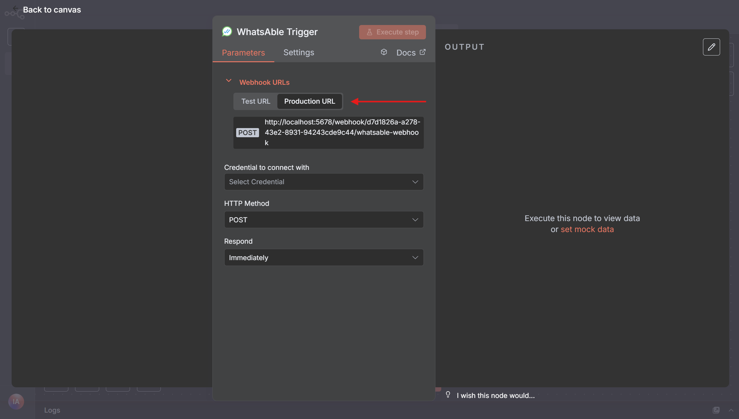Switch to the Settings tab
Image resolution: width=739 pixels, height=419 pixels.
pyautogui.click(x=298, y=52)
